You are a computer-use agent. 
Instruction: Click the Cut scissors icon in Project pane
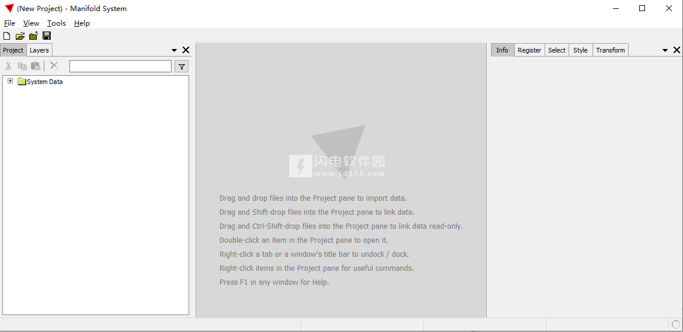pos(8,66)
